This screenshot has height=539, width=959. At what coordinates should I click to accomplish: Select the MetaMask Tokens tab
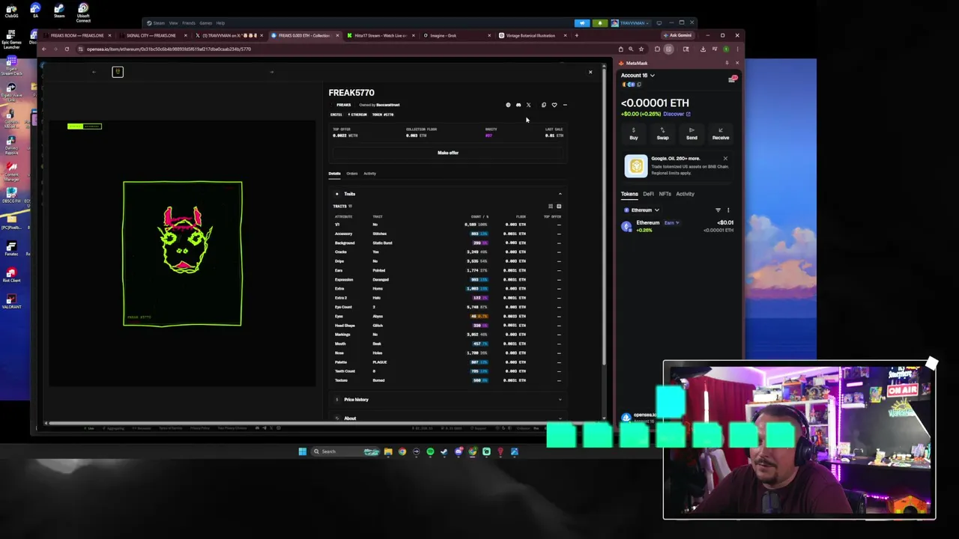pos(629,194)
